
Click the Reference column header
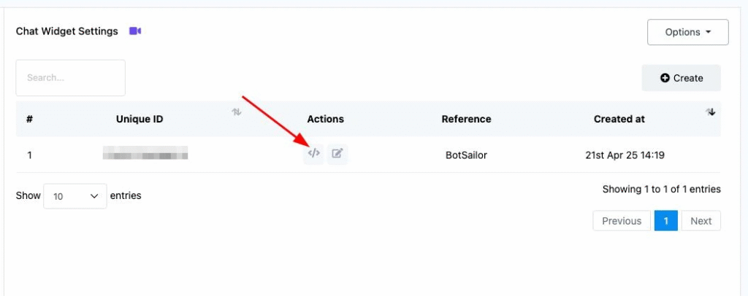tap(466, 119)
